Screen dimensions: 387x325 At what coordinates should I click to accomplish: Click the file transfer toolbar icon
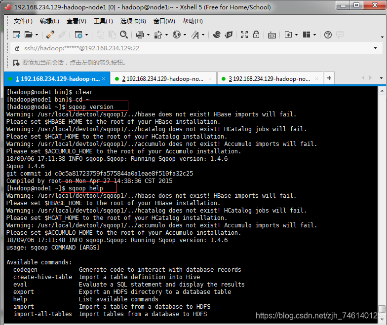[158, 35]
